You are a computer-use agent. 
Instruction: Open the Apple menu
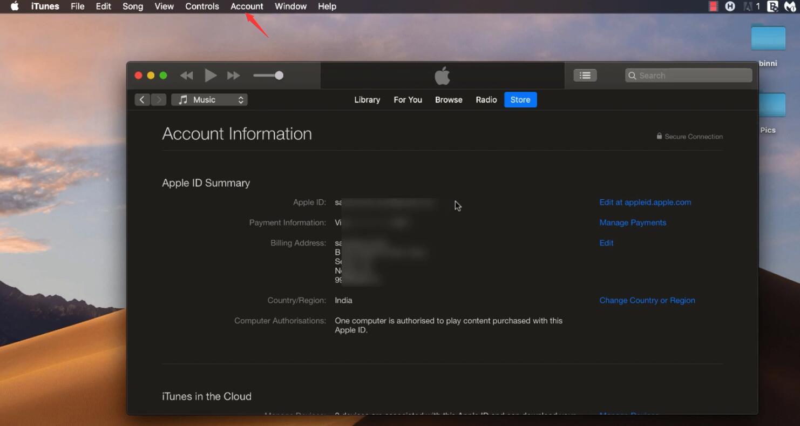pyautogui.click(x=15, y=6)
